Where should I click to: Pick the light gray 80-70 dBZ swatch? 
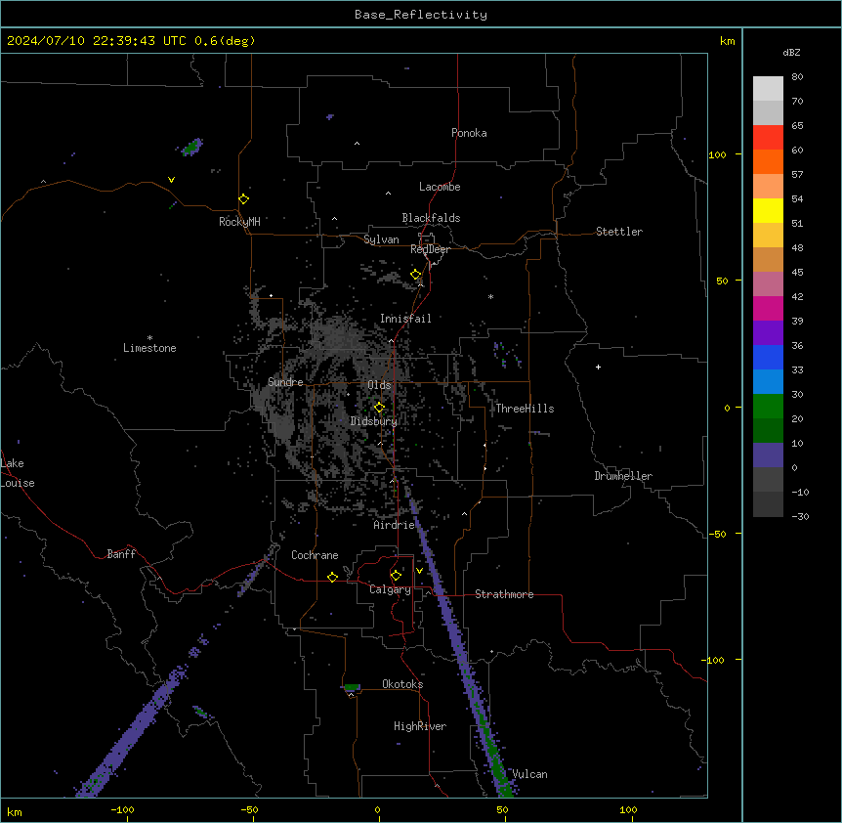(x=768, y=89)
